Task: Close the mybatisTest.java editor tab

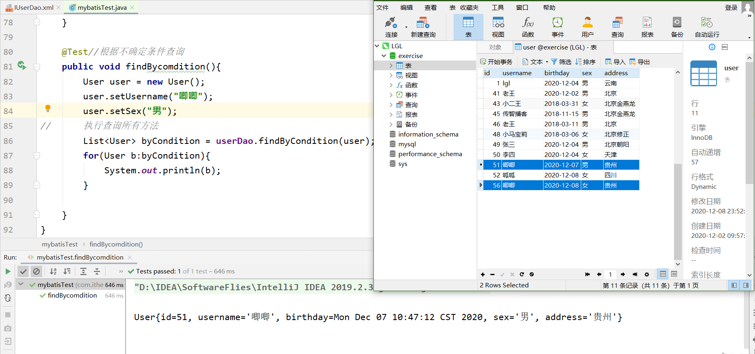Action: click(x=132, y=7)
